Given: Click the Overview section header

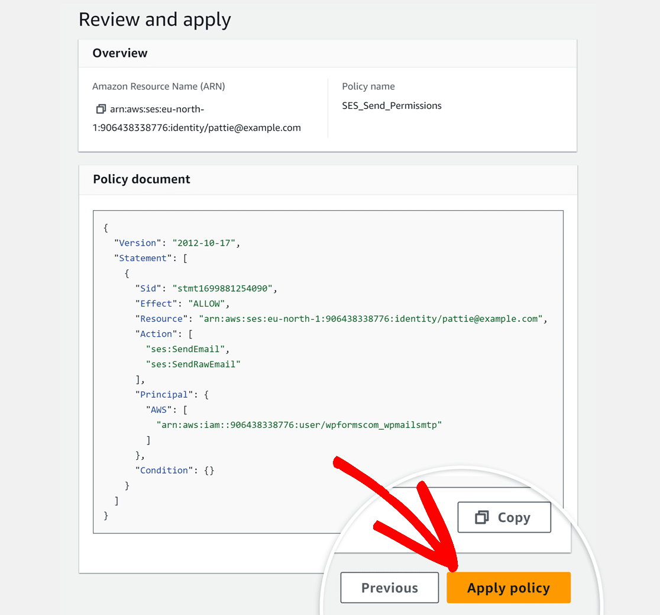Looking at the screenshot, I should [120, 53].
